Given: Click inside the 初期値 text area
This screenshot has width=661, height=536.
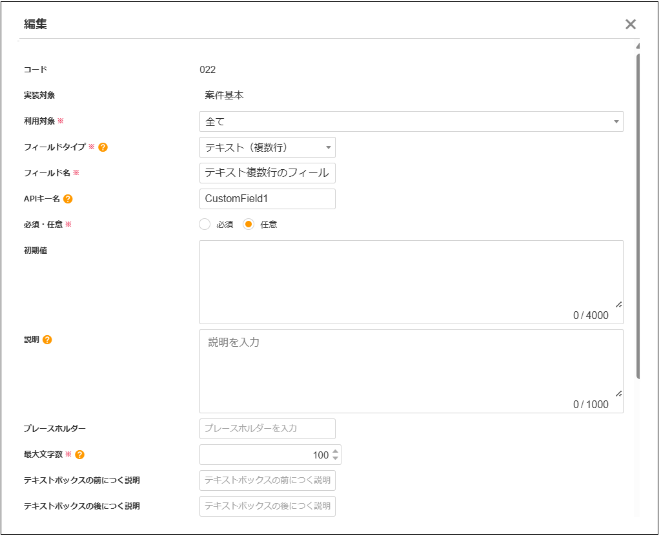Looking at the screenshot, I should click(x=411, y=278).
